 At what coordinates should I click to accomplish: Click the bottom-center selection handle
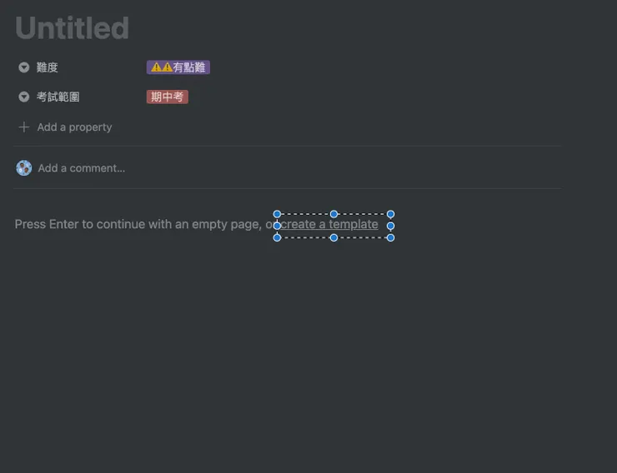pos(334,238)
